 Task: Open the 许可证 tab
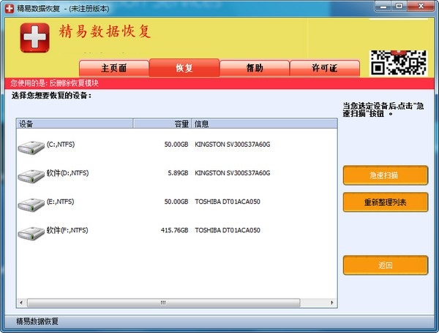pyautogui.click(x=325, y=68)
